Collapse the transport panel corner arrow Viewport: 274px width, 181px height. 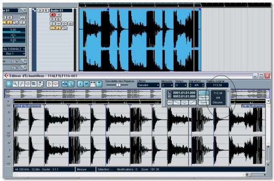(228, 91)
